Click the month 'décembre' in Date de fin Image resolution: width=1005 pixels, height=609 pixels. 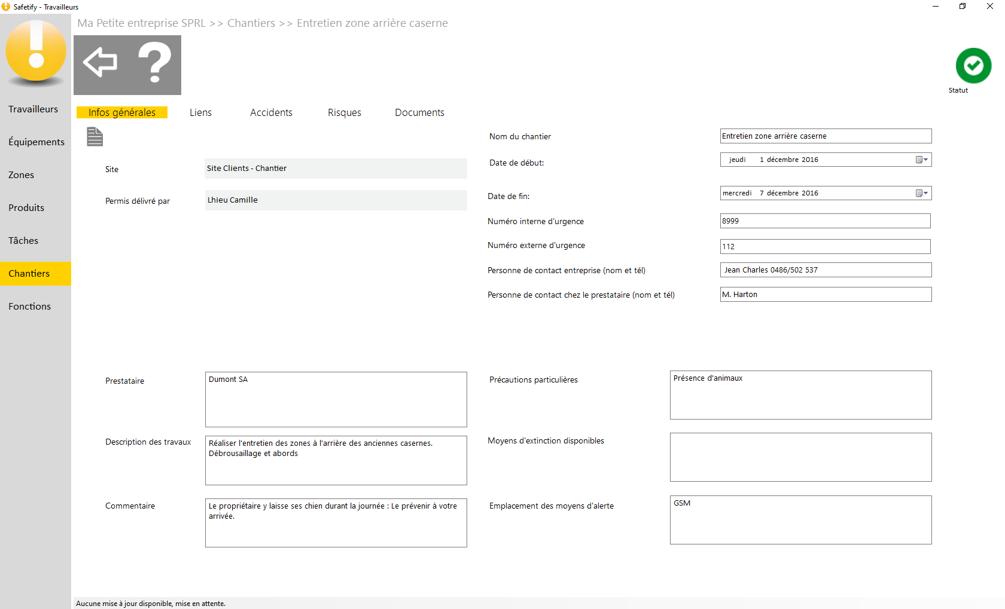point(783,193)
